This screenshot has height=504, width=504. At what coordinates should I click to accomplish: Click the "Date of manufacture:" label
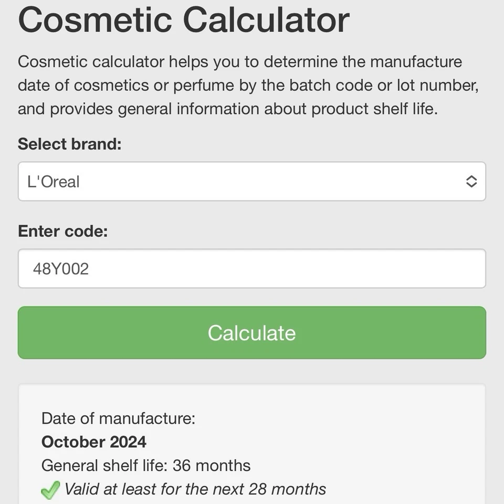coord(118,418)
